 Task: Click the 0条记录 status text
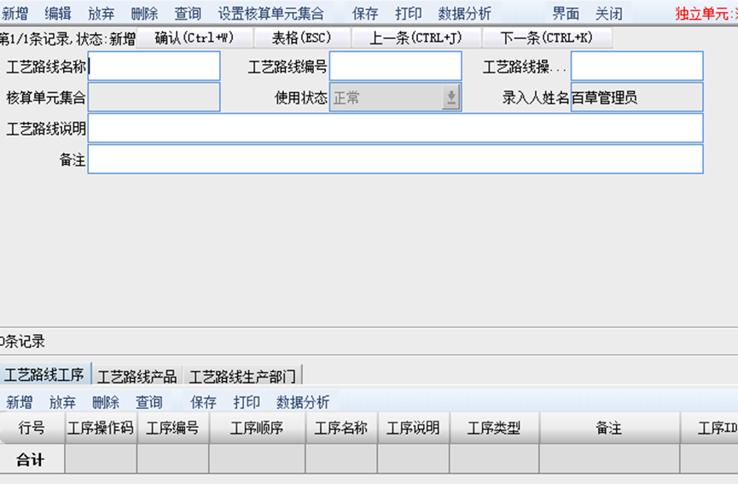[22, 341]
